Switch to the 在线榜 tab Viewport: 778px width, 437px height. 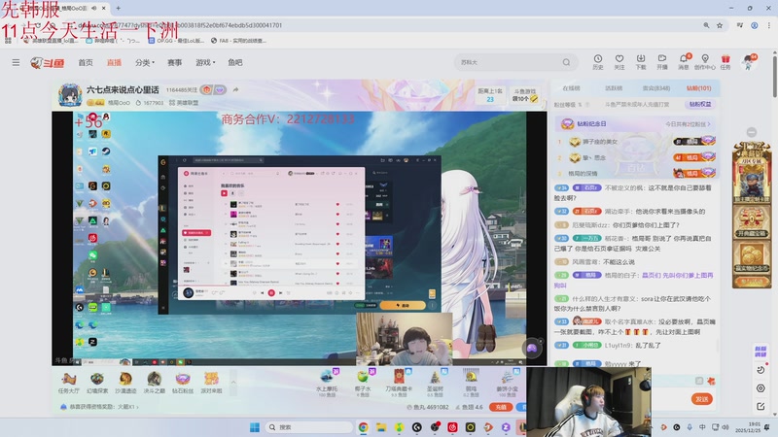(571, 88)
